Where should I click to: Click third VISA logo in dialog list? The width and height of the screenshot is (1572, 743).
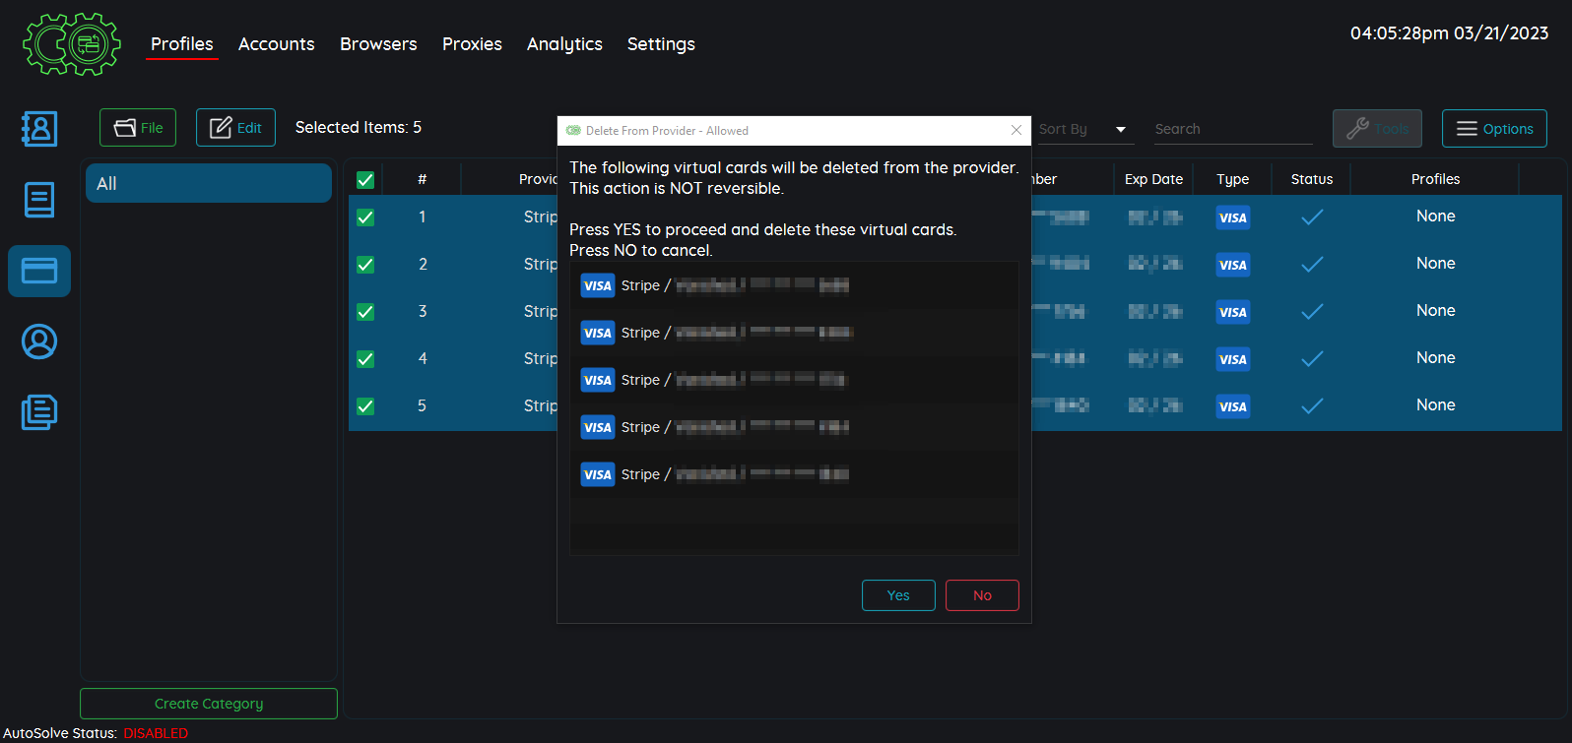click(x=598, y=380)
